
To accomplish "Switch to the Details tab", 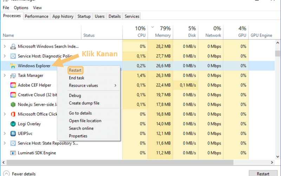I will pos(115,16).
